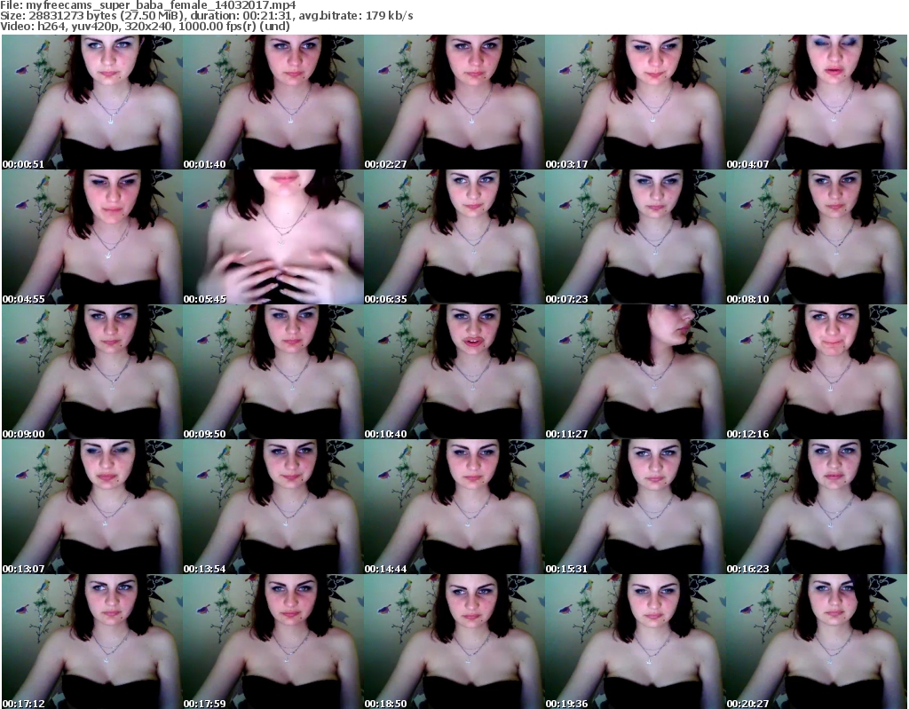
Task: Select the thumbnail timestamped 00:15:31
Action: point(636,507)
